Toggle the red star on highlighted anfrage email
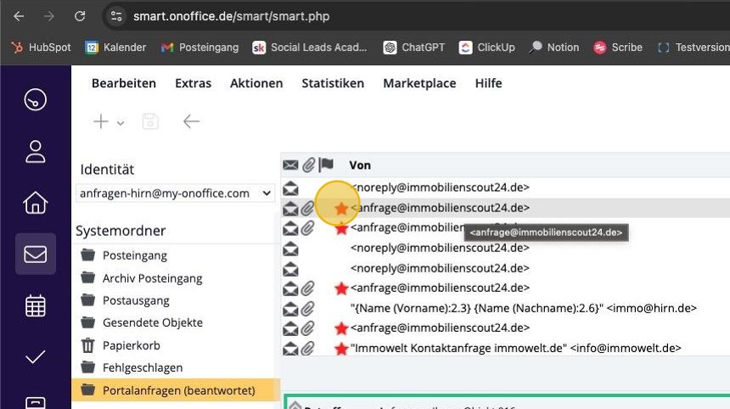730x409 pixels. click(x=341, y=208)
